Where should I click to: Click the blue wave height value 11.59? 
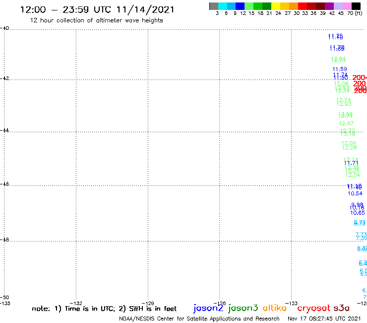click(x=340, y=69)
